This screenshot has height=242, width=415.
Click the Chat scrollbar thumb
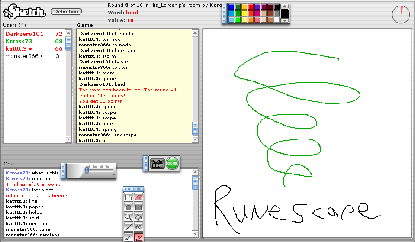pos(195,183)
